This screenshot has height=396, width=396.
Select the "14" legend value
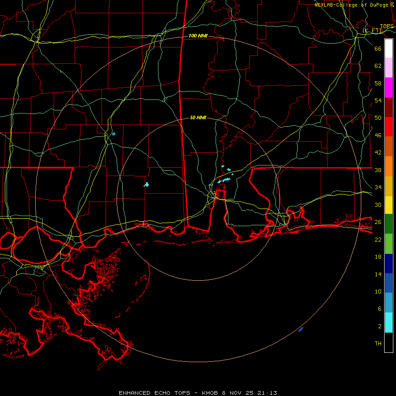click(x=378, y=274)
